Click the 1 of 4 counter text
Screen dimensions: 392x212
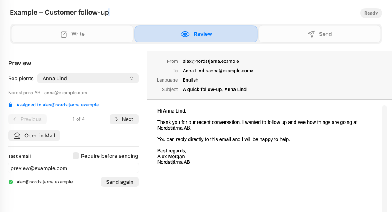[79, 119]
